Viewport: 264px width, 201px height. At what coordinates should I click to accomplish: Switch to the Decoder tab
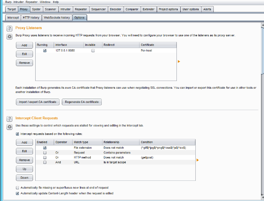pyautogui.click(x=115, y=9)
